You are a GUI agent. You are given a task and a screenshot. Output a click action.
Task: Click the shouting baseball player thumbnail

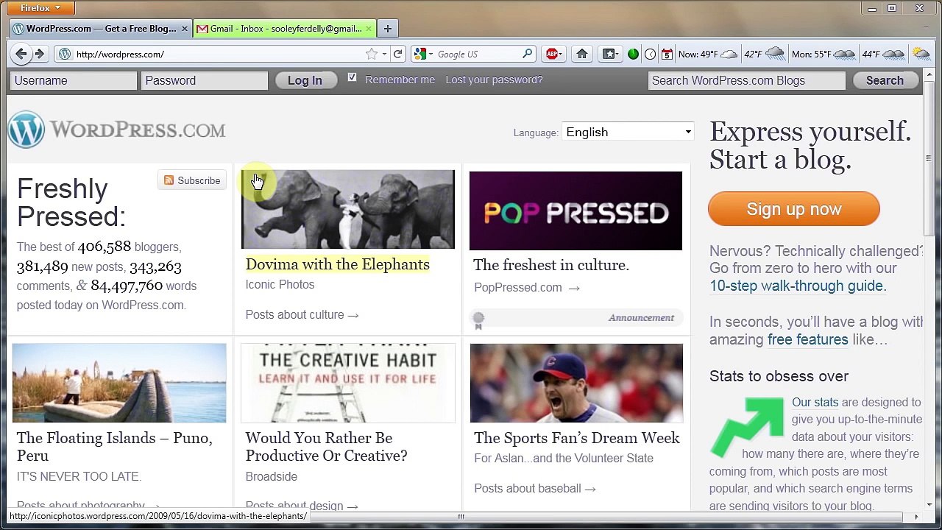point(576,383)
